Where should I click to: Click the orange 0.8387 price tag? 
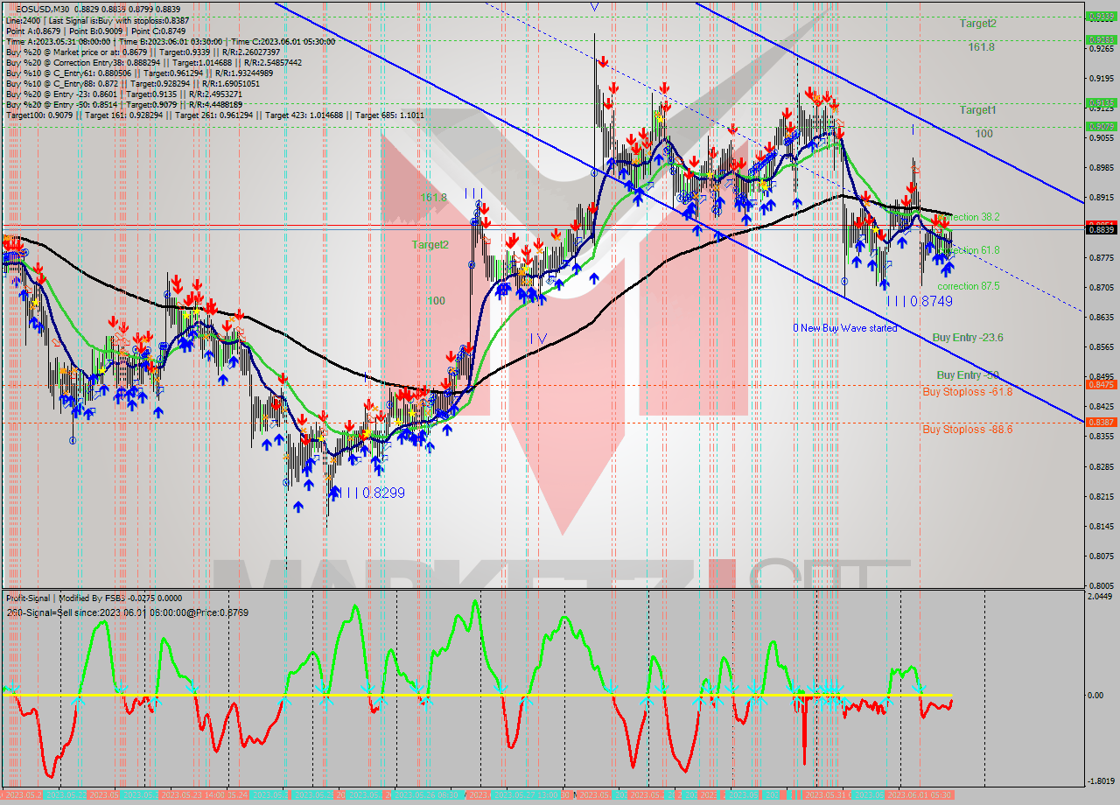(x=1100, y=422)
